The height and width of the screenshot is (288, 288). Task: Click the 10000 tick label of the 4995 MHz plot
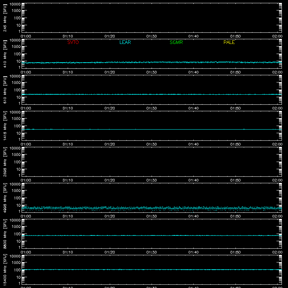click(15, 184)
